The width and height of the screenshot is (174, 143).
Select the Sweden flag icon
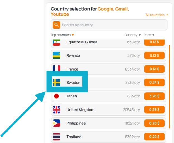tap(56, 83)
